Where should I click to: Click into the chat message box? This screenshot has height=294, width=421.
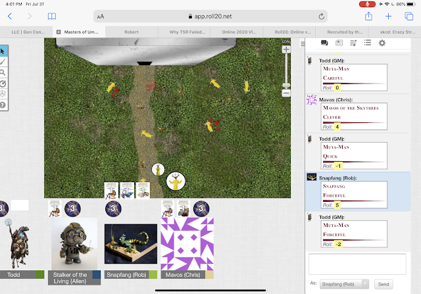357,264
